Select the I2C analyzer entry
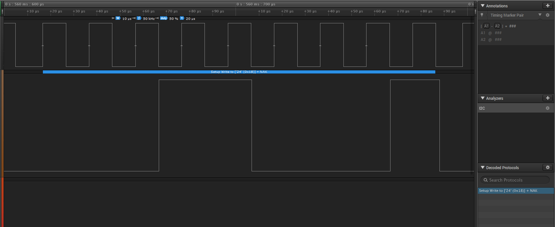 (x=516, y=108)
